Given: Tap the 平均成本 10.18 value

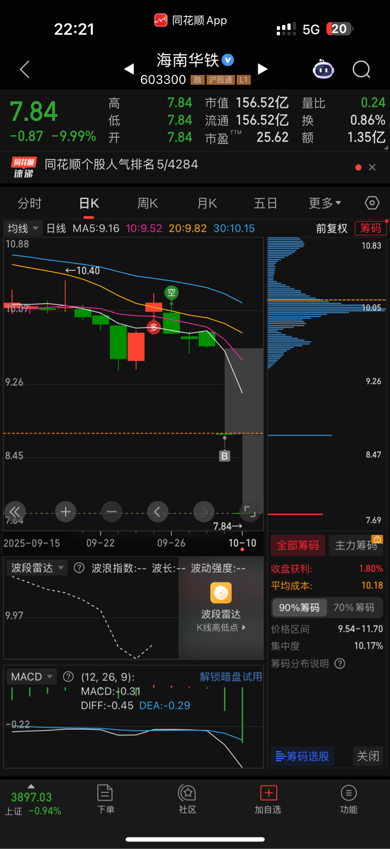Looking at the screenshot, I should 372,585.
